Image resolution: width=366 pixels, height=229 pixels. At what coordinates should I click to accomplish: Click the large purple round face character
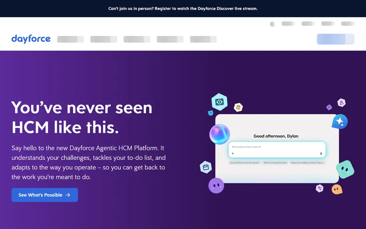[216, 186]
